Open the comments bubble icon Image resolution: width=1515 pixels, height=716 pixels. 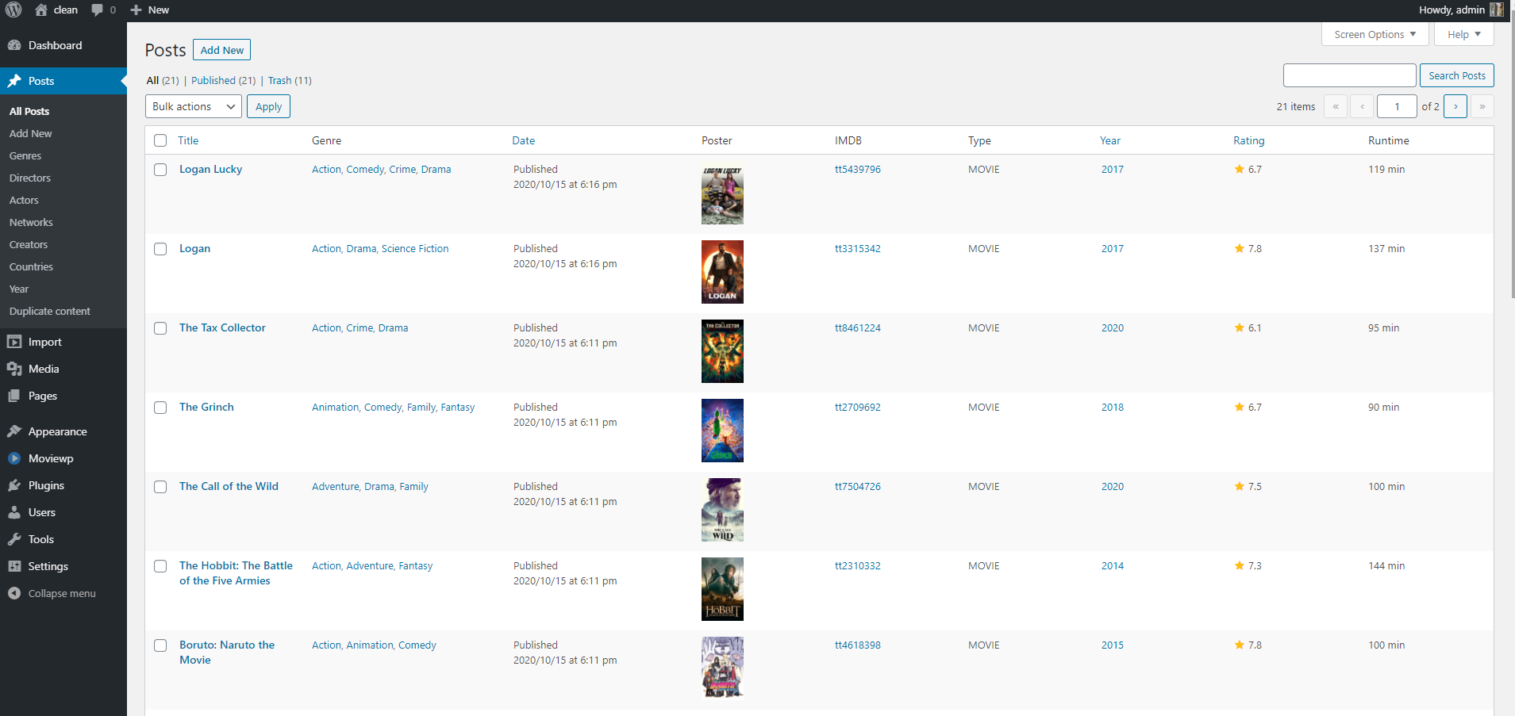click(x=98, y=10)
